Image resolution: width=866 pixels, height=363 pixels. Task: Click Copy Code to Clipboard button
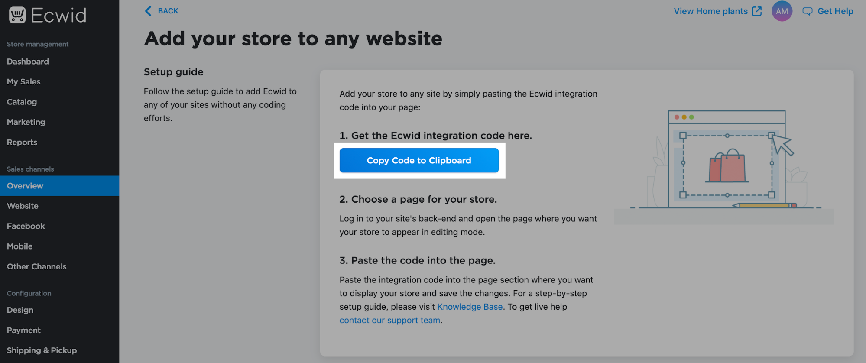point(419,160)
